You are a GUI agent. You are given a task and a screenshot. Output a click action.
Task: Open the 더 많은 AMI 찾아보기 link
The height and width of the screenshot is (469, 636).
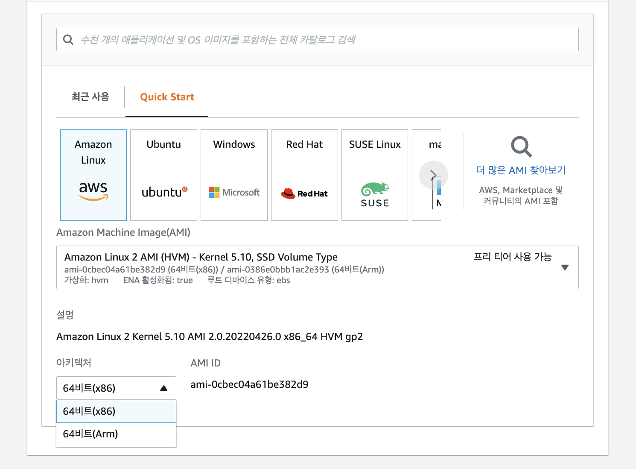[x=521, y=170]
